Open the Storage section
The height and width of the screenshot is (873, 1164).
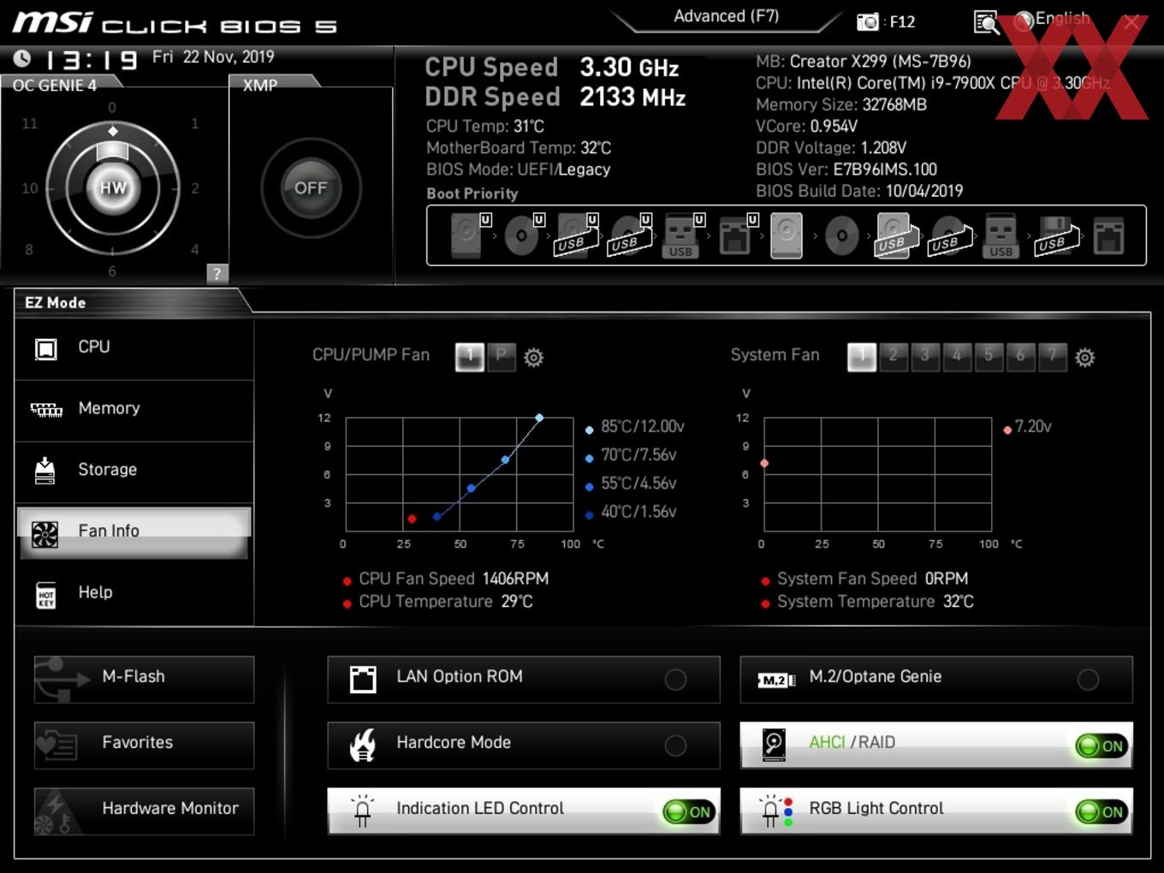134,471
